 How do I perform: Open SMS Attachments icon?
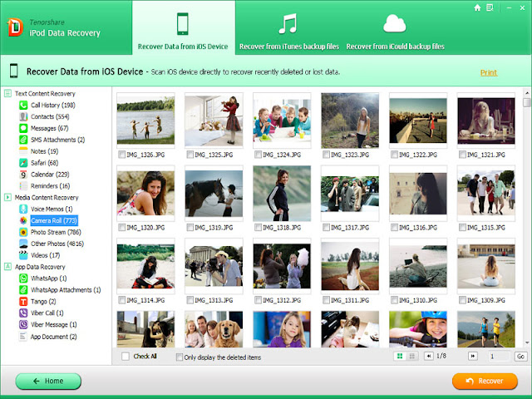coord(23,140)
